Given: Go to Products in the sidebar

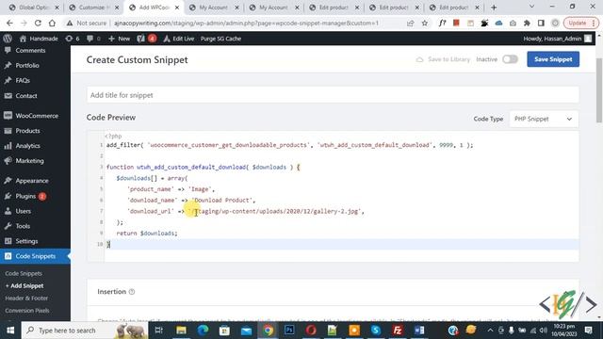Looking at the screenshot, I should click(27, 131).
